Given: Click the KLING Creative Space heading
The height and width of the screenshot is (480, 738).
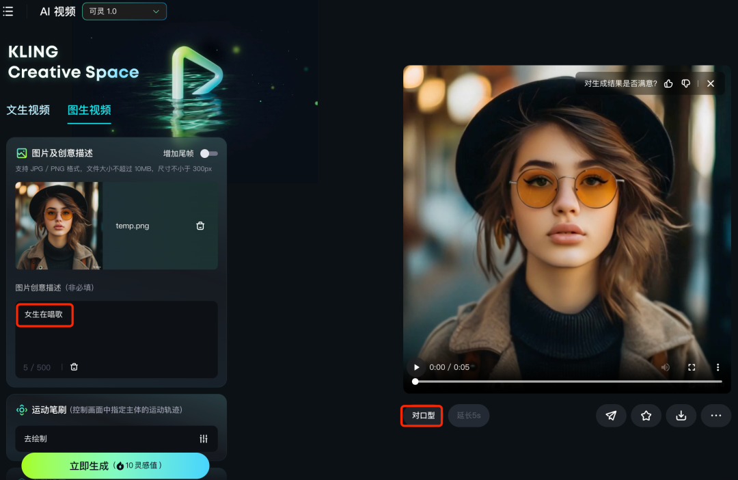Looking at the screenshot, I should point(73,62).
